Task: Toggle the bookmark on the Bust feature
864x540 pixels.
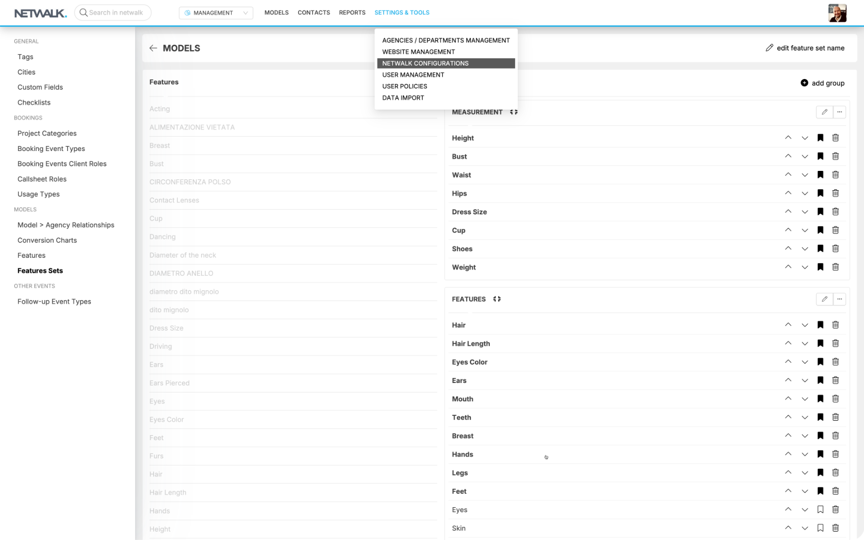Action: 820,156
